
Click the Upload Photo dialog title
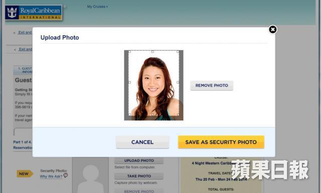click(60, 37)
